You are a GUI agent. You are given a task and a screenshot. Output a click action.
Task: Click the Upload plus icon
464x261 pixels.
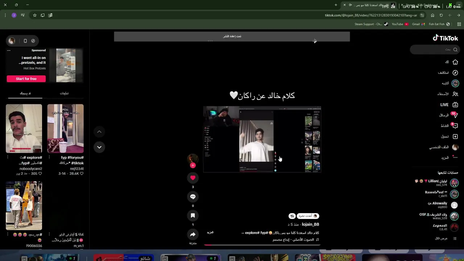pyautogui.click(x=455, y=137)
